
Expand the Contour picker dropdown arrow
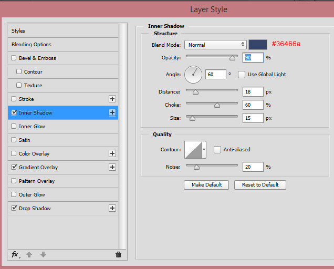pyautogui.click(x=204, y=150)
